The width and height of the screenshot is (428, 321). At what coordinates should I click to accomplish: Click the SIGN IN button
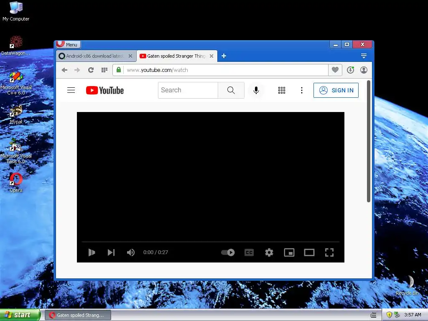(336, 90)
